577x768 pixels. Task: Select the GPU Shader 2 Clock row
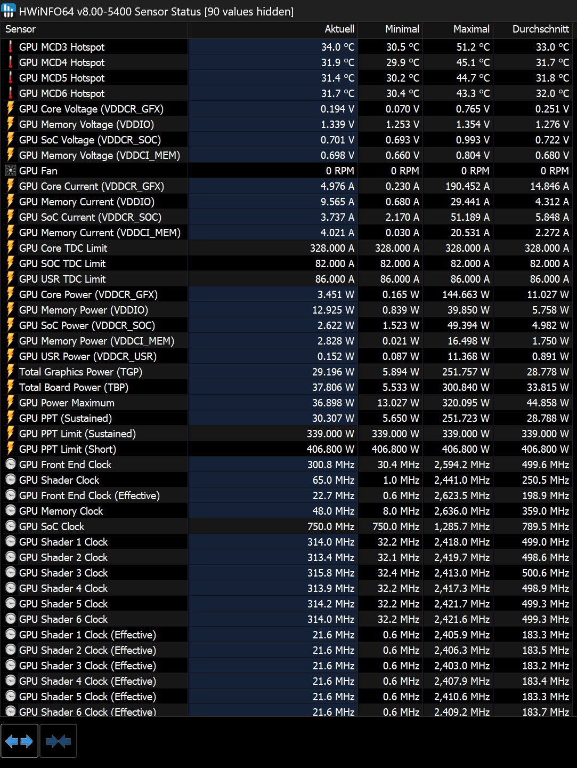pos(287,557)
